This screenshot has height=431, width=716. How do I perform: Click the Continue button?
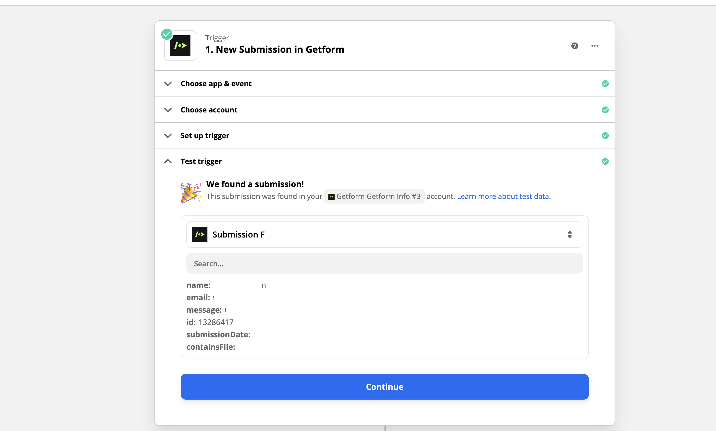point(385,386)
